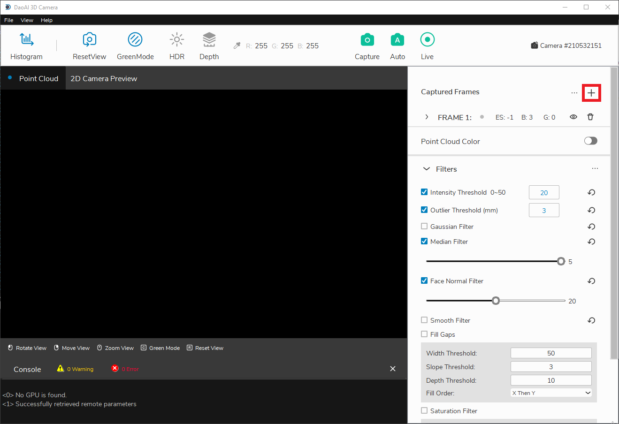Collapse the Filters section
The height and width of the screenshot is (424, 619).
tap(427, 169)
